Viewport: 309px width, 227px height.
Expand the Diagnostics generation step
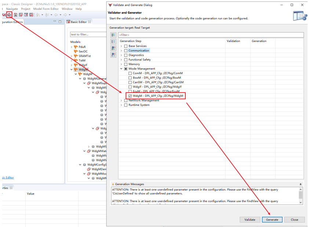(121, 55)
